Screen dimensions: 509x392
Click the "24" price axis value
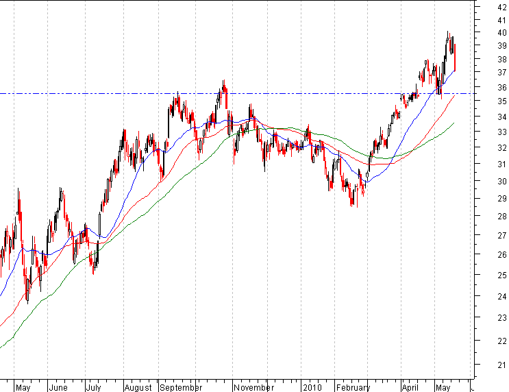502,296
